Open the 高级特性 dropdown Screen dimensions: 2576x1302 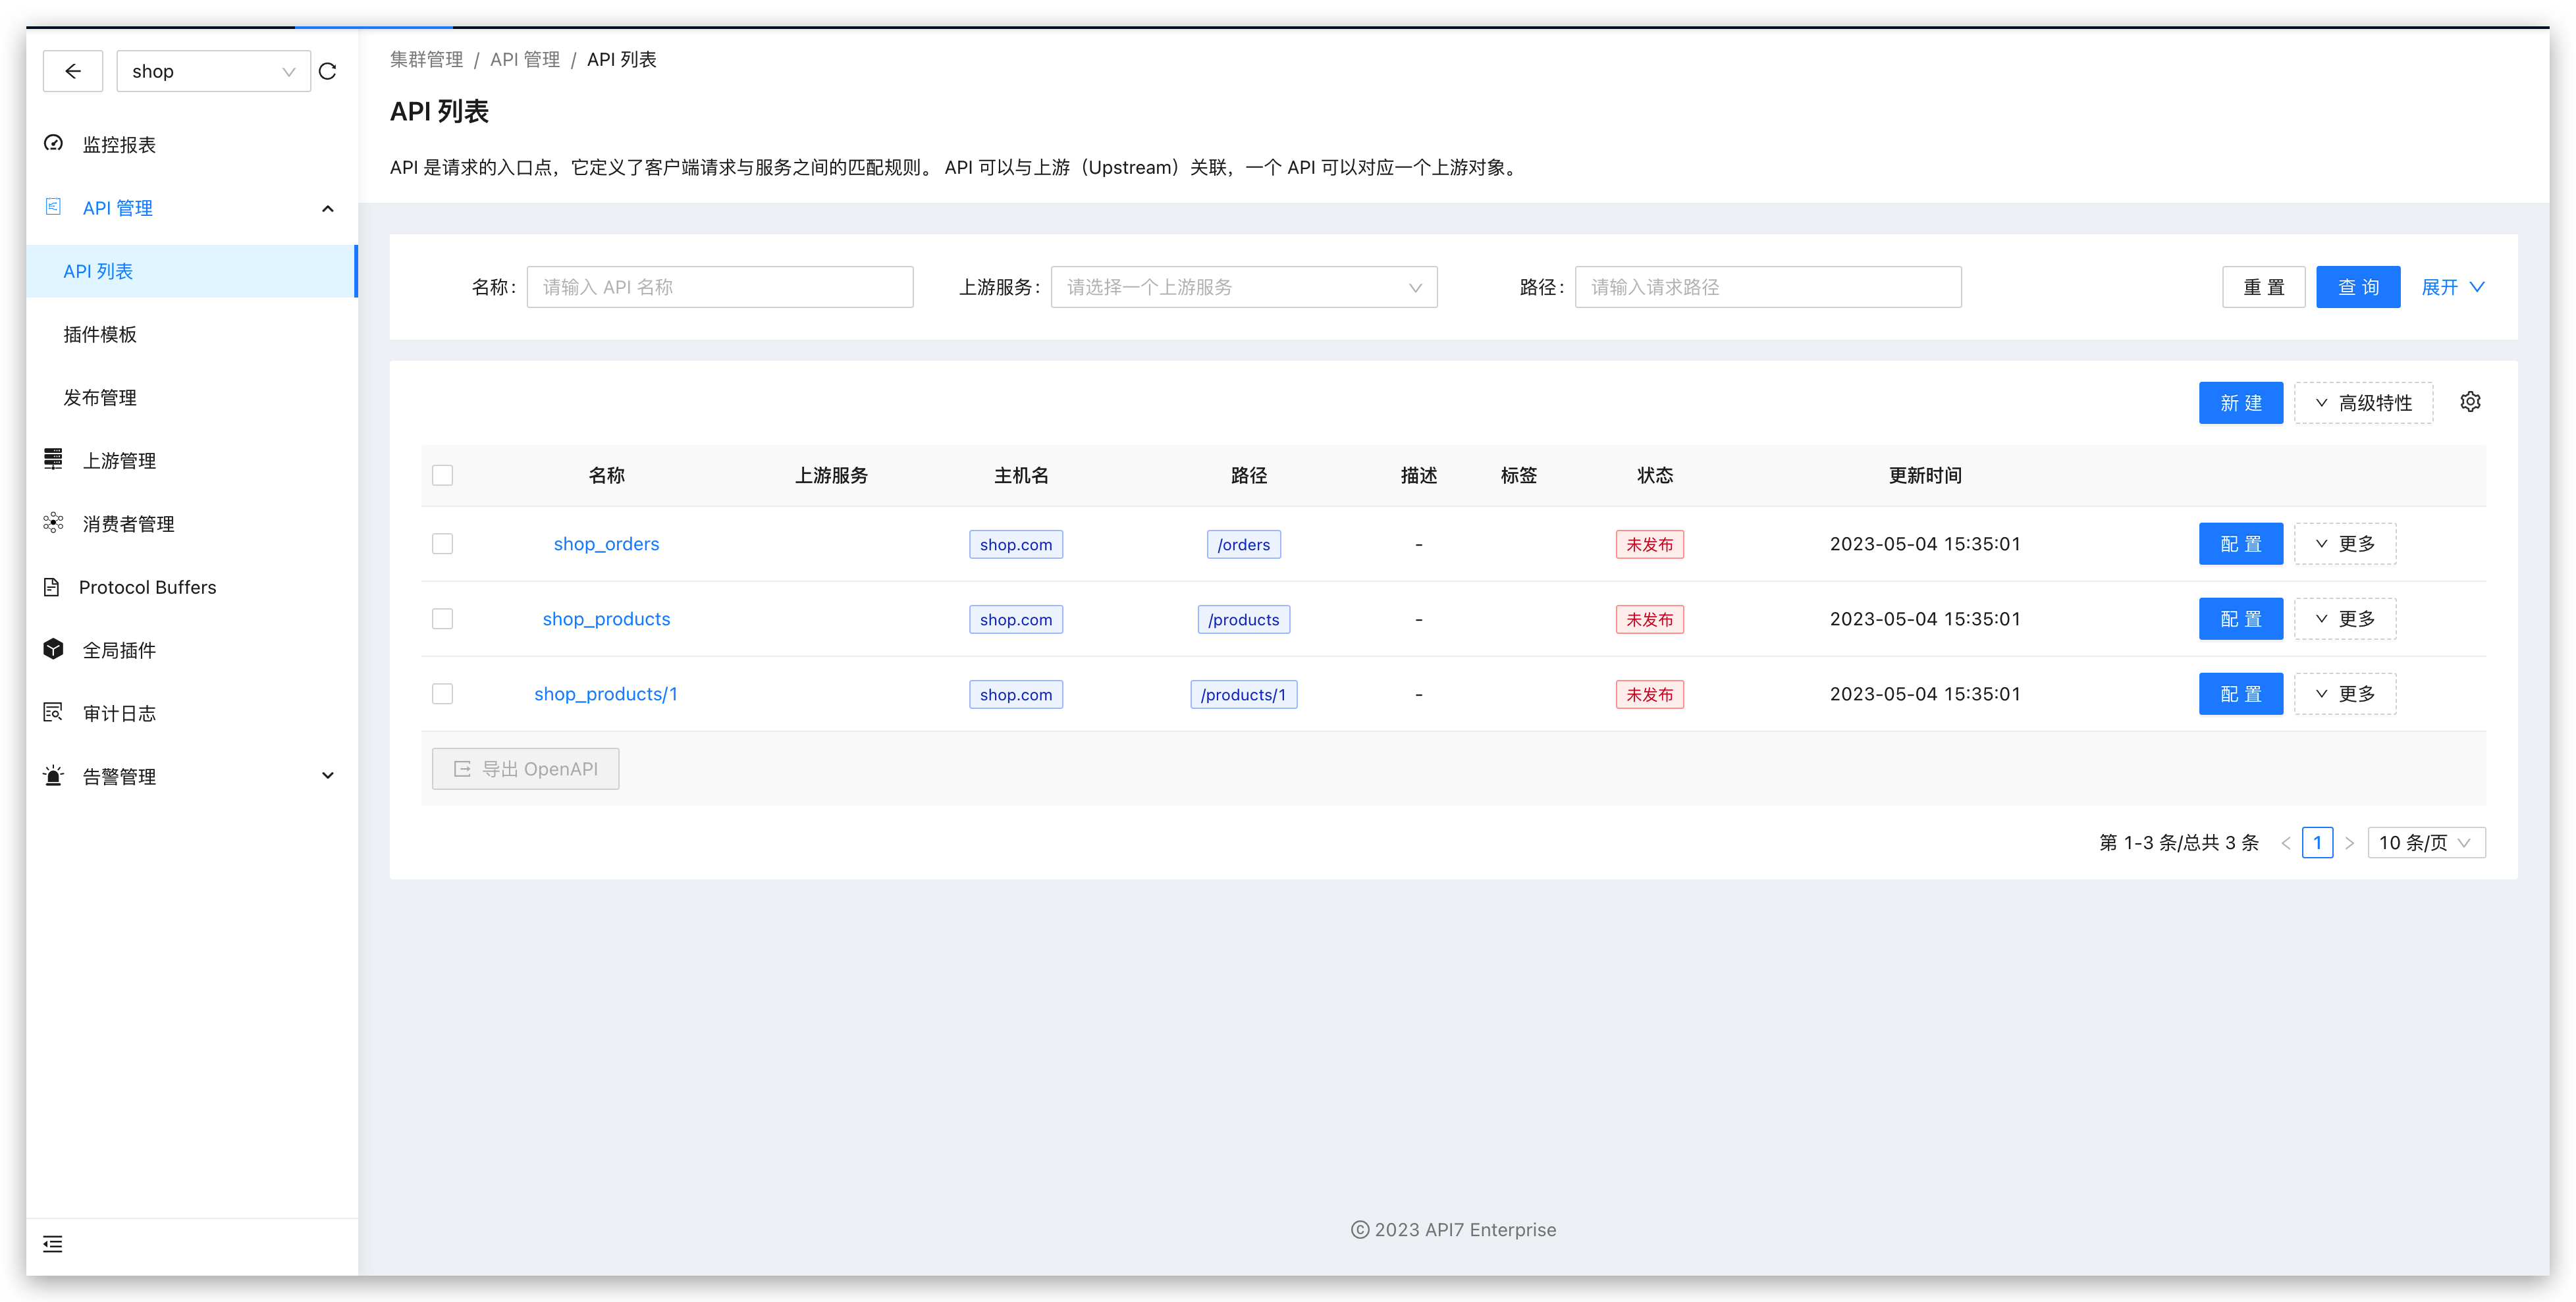pyautogui.click(x=2363, y=403)
